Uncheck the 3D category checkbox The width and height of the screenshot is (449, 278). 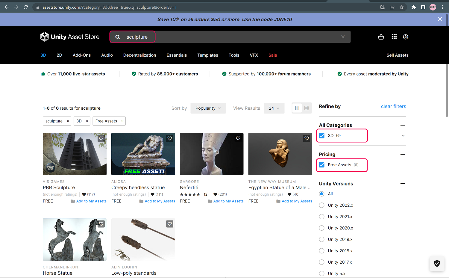pyautogui.click(x=322, y=136)
